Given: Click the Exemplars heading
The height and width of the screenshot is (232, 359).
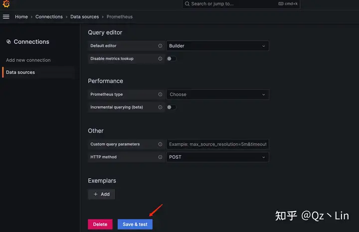Looking at the screenshot, I should tap(102, 181).
